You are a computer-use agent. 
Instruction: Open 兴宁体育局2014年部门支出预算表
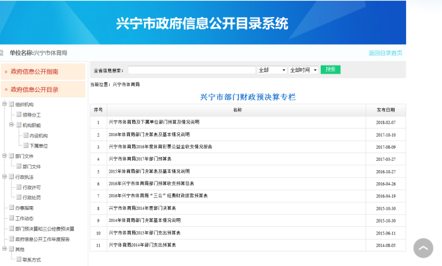[142, 245]
